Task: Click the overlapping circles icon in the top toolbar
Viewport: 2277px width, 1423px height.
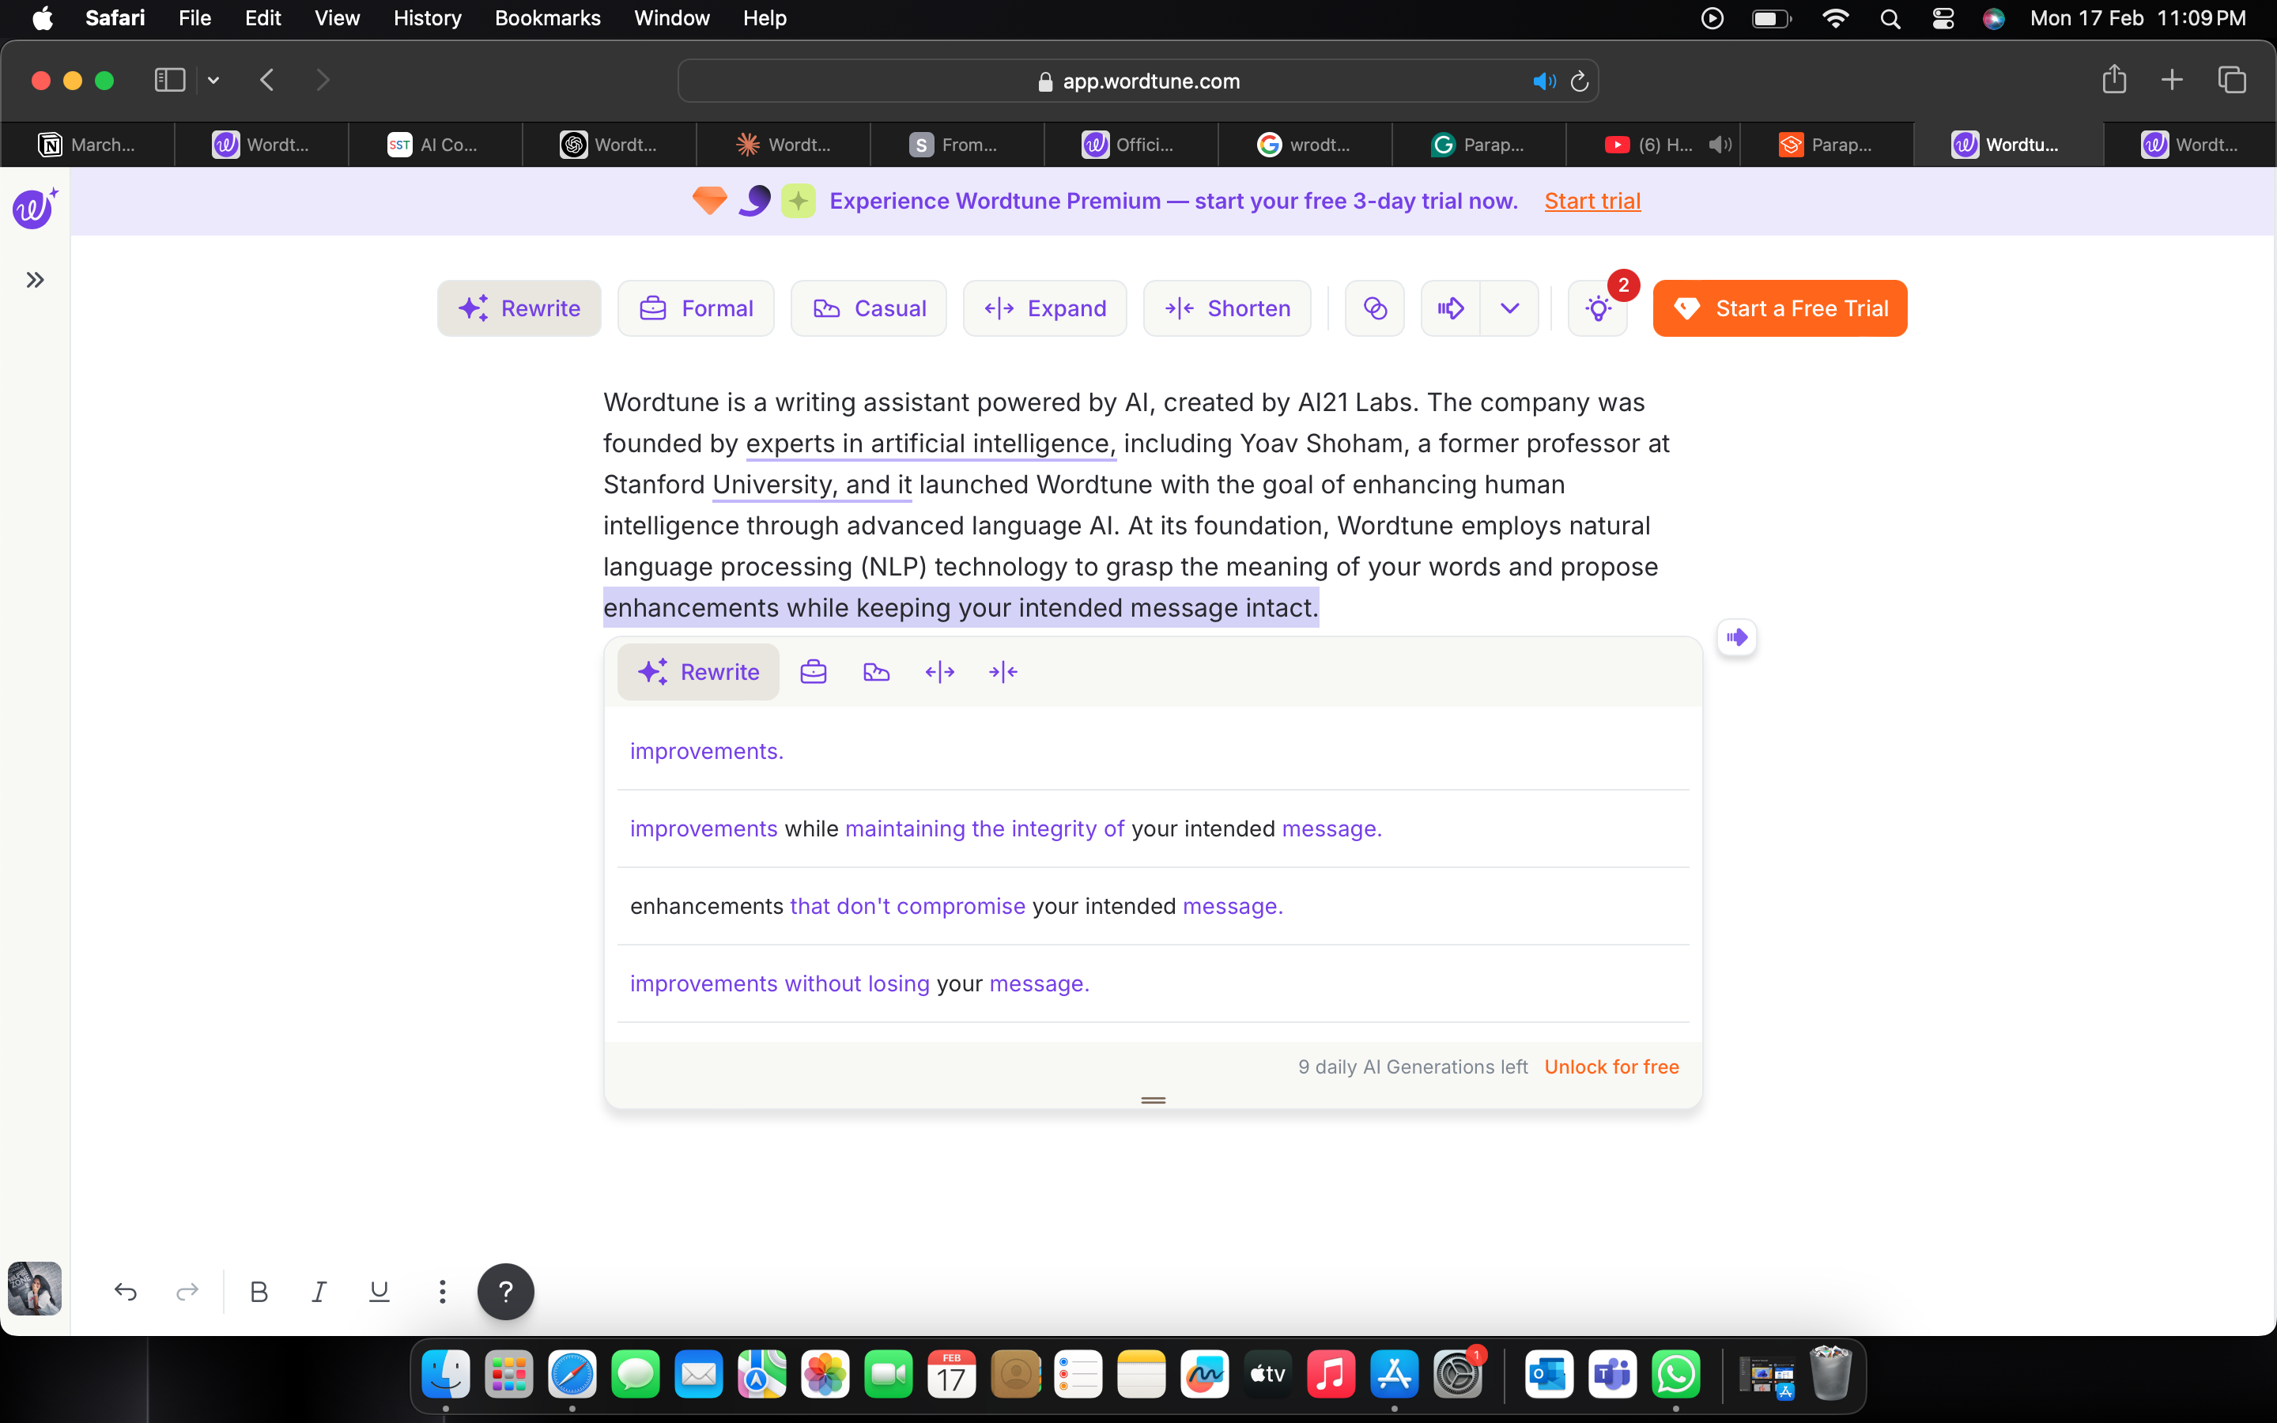Action: [x=1375, y=308]
